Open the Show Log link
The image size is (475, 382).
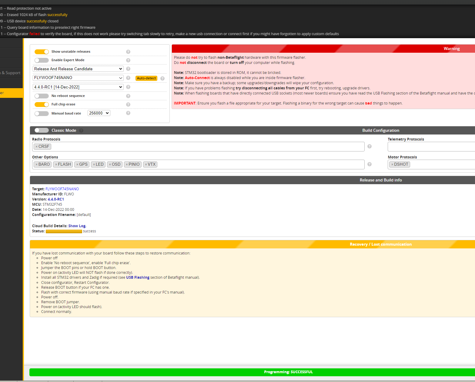[x=77, y=226]
